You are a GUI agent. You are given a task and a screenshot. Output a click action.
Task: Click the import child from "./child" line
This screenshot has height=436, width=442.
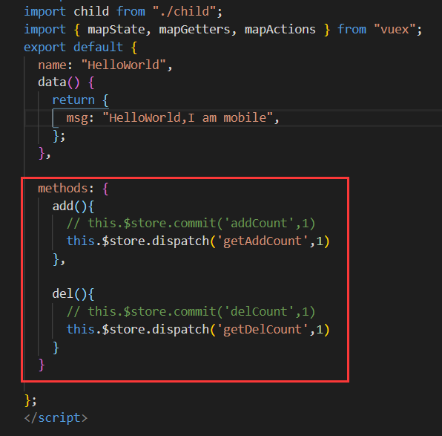coord(123,12)
